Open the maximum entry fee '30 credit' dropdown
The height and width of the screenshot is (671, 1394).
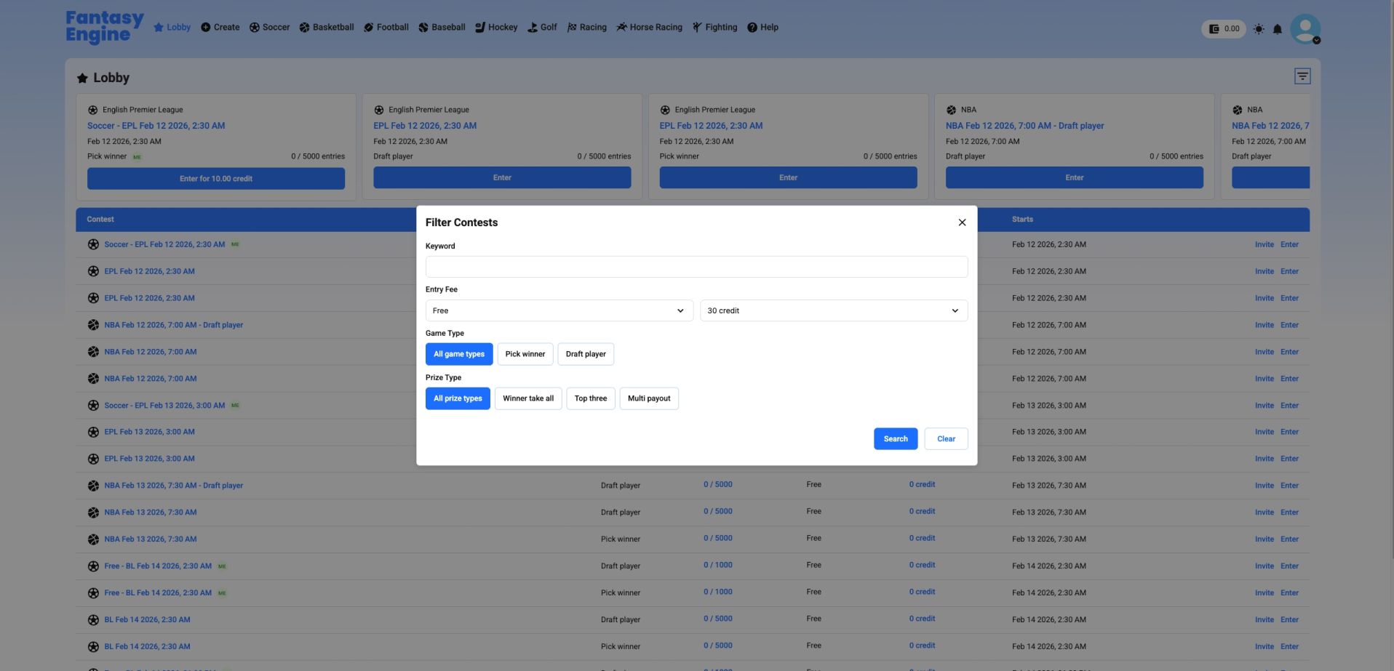(x=834, y=310)
